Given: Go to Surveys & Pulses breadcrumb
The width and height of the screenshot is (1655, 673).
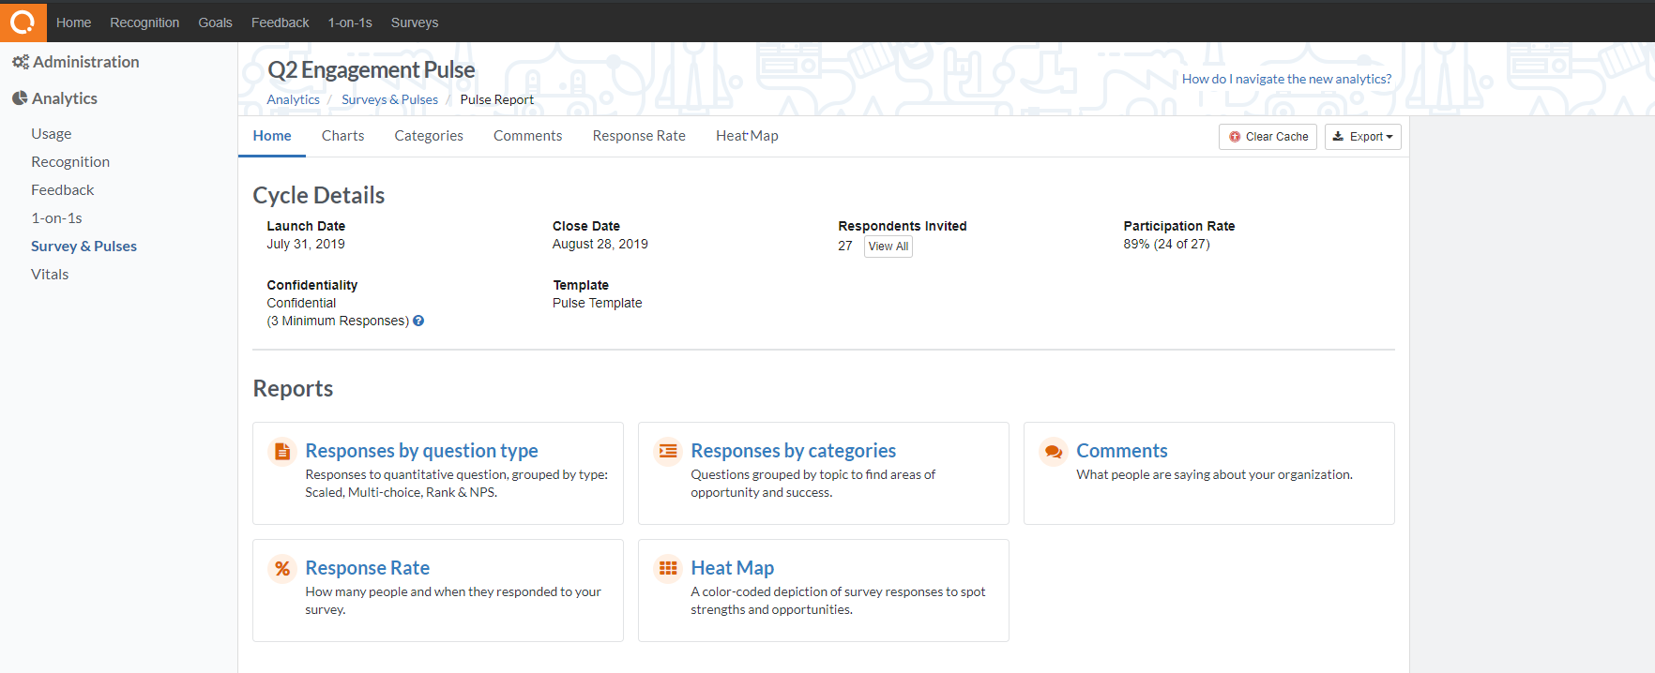Looking at the screenshot, I should point(389,99).
